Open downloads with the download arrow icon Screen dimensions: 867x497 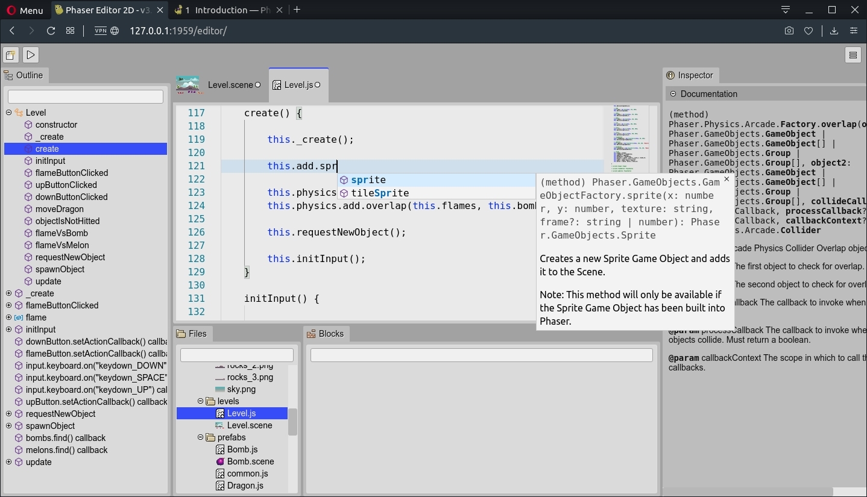click(834, 31)
